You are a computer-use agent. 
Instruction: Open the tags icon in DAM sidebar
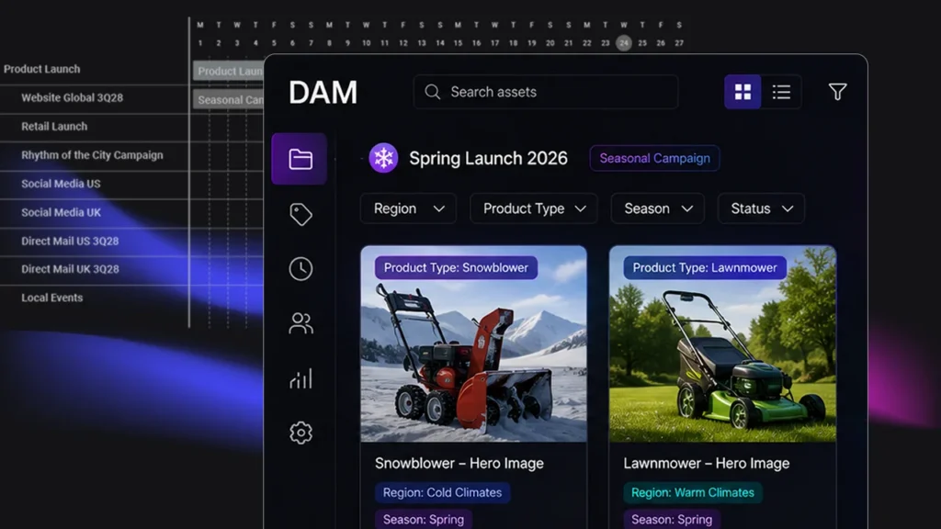(300, 214)
